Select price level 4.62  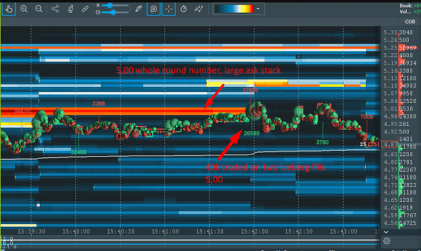pyautogui.click(x=391, y=207)
